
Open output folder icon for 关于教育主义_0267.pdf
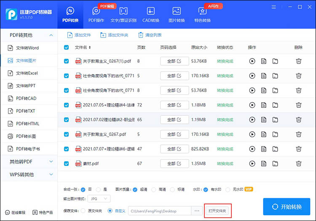click(275, 134)
